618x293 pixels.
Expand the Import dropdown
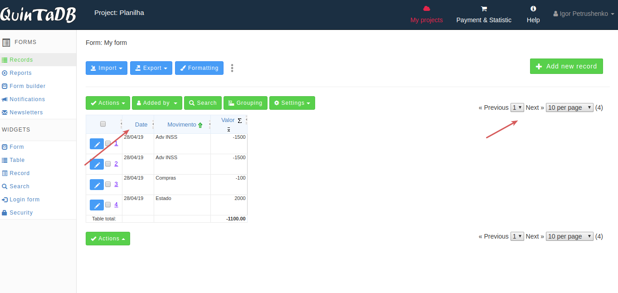coord(107,68)
